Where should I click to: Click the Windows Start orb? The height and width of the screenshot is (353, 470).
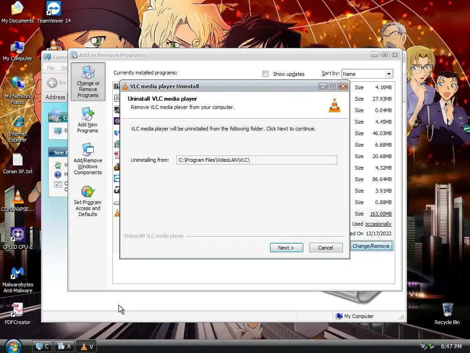pos(13,347)
